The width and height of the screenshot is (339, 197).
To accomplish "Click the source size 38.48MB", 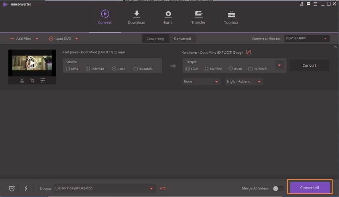I will [143, 69].
